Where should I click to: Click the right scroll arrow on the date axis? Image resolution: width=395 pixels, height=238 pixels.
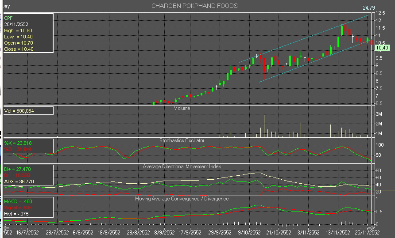tap(371, 228)
